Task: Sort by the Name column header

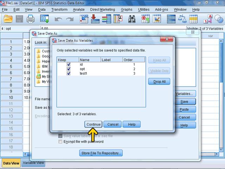Action: click(90, 60)
